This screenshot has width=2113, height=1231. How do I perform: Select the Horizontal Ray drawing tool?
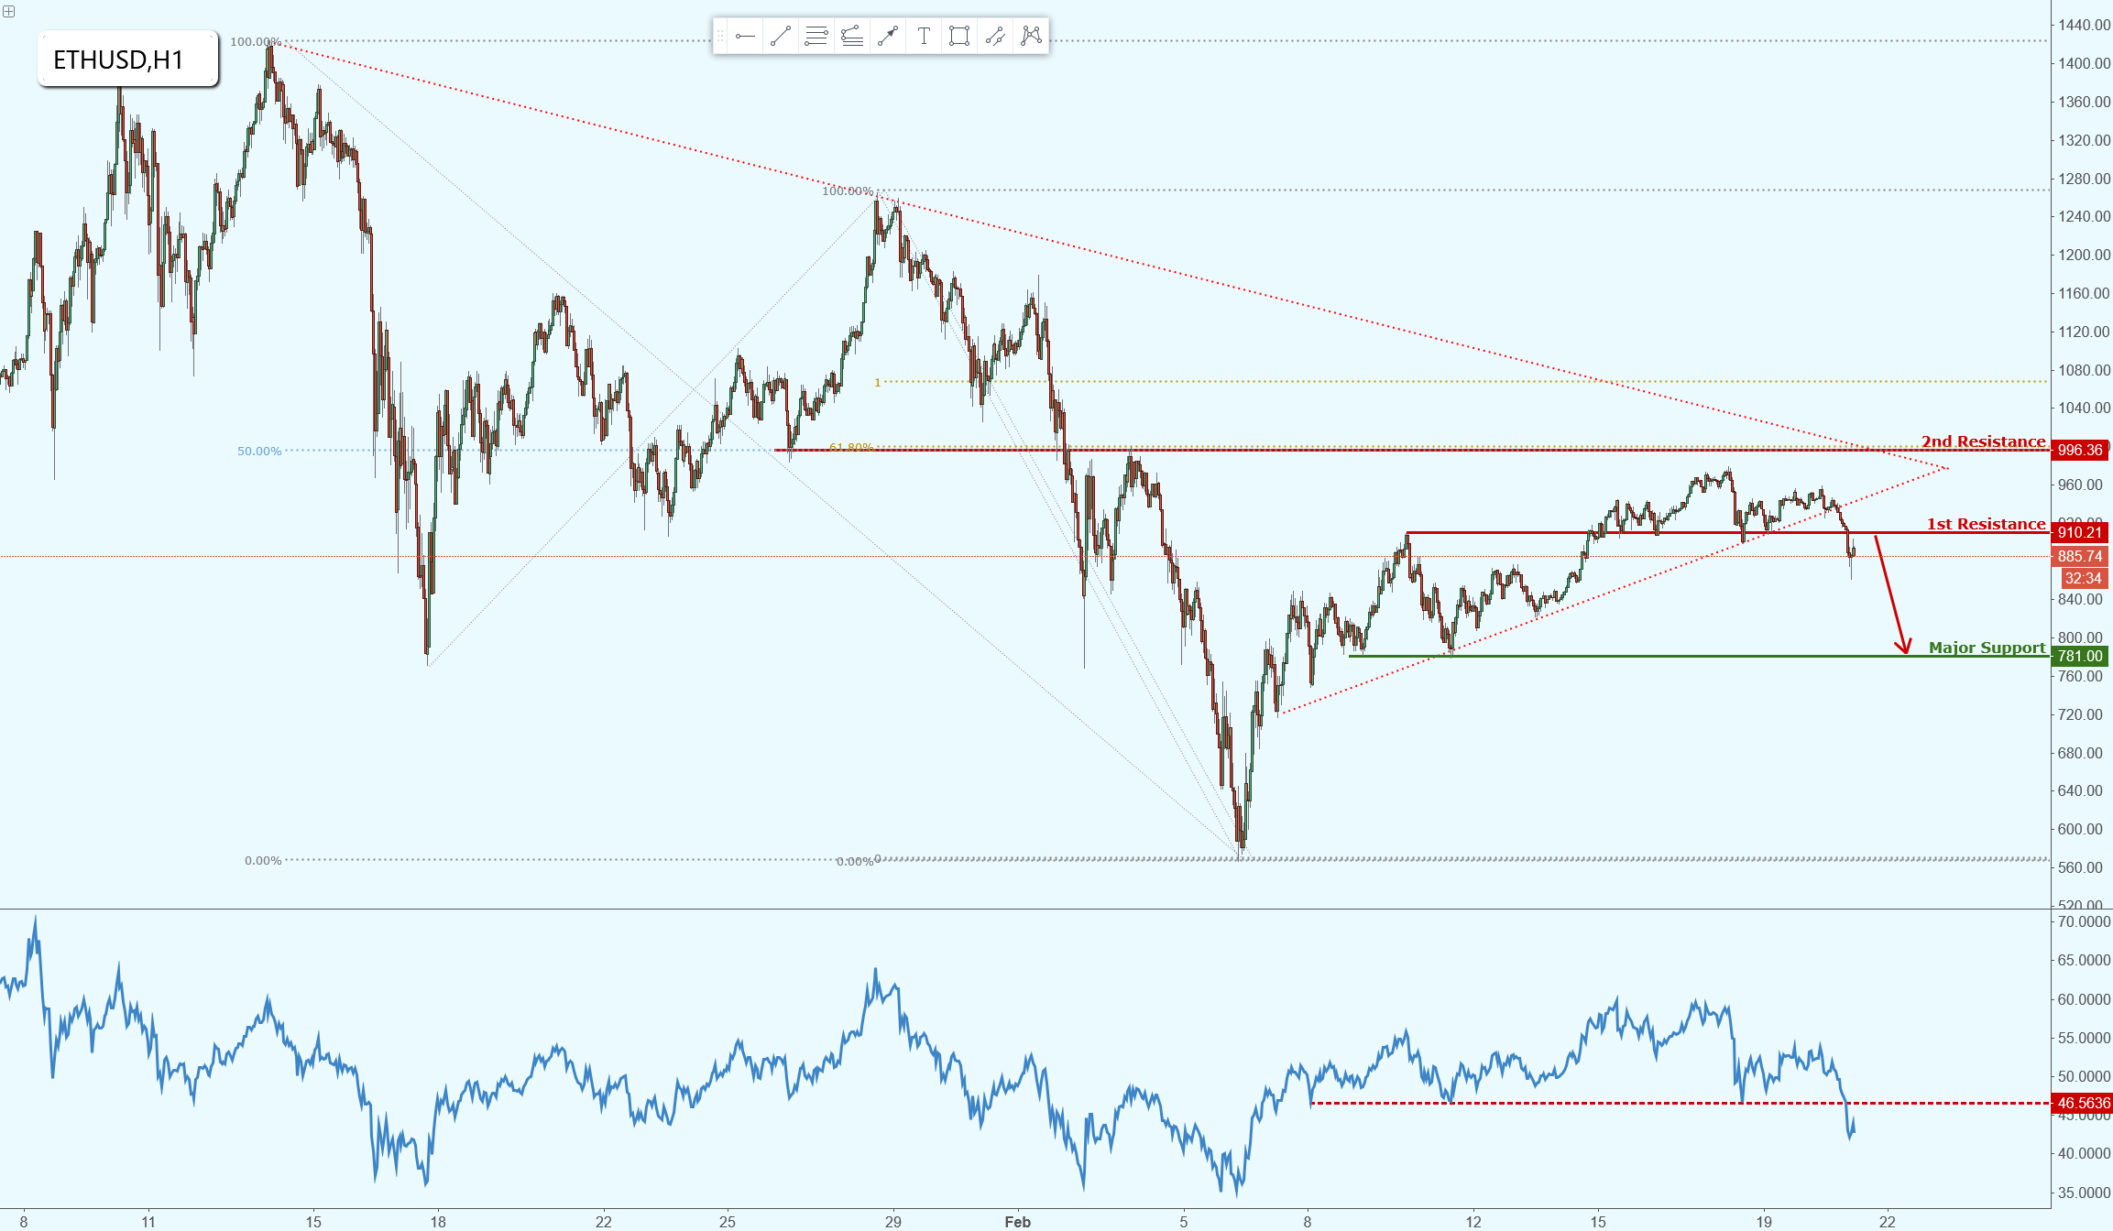[745, 37]
